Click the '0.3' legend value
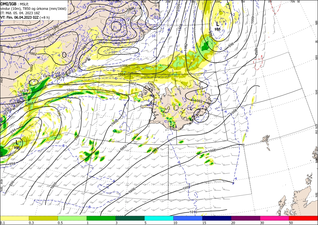 pyautogui.click(x=31, y=223)
